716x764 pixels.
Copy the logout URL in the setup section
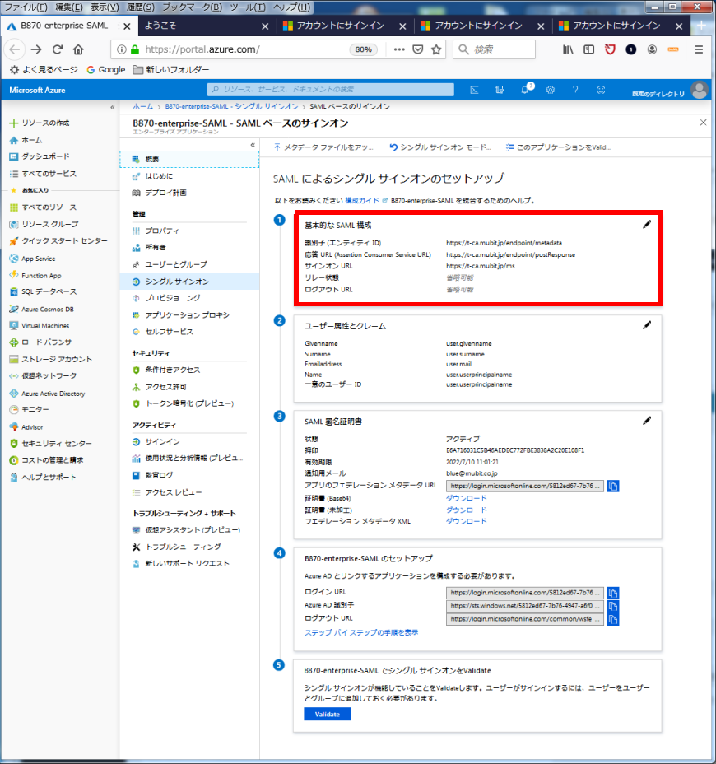click(x=613, y=619)
